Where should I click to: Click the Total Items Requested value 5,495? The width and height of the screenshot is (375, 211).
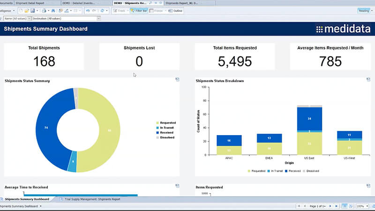click(x=235, y=61)
